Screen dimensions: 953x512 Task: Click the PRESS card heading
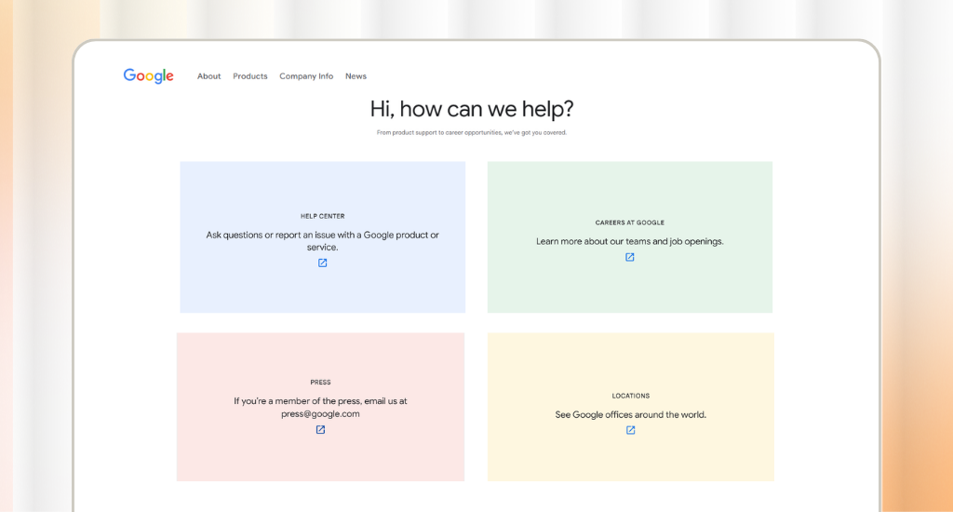pyautogui.click(x=320, y=383)
